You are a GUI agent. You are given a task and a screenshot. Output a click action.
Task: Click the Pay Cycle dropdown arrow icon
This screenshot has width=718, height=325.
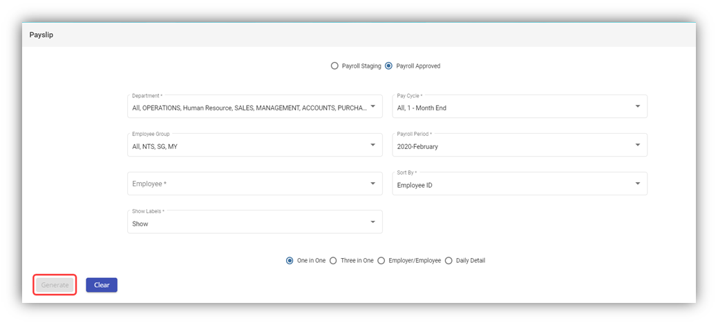click(x=637, y=106)
